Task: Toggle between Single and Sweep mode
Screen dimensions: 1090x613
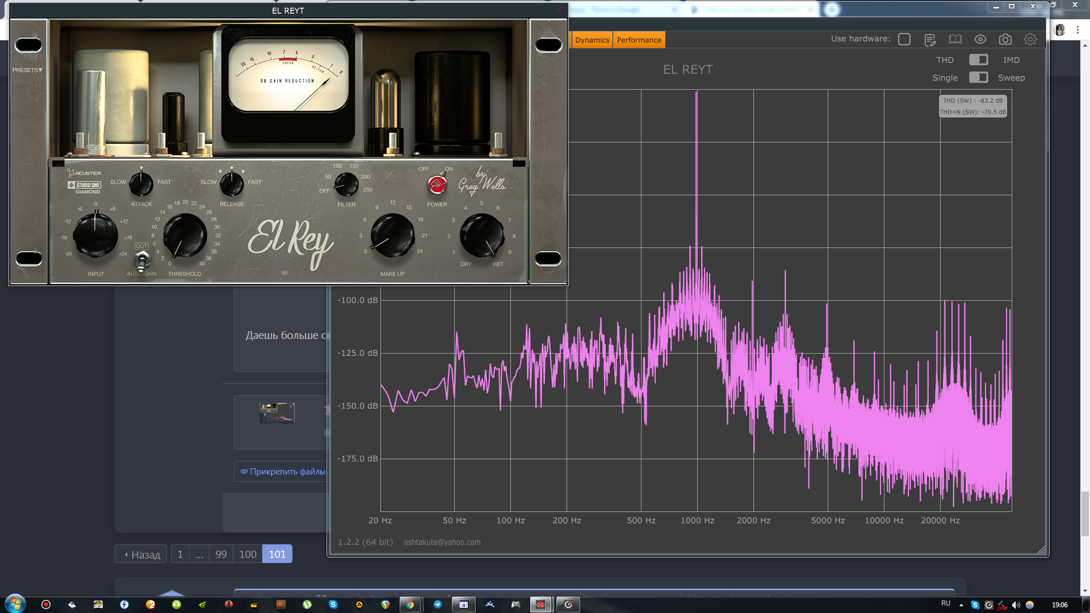Action: (978, 77)
